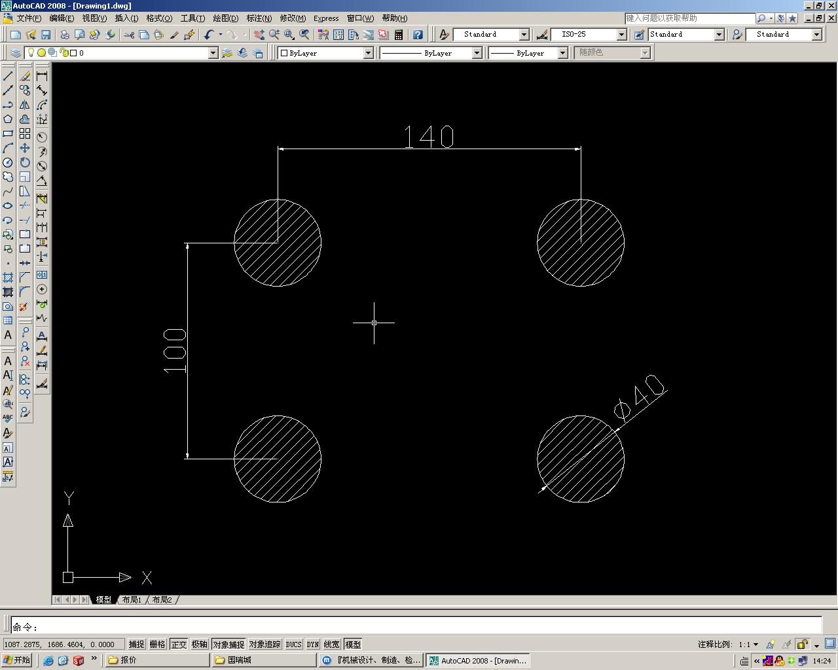
Task: Select the Mirror tool
Action: point(25,105)
